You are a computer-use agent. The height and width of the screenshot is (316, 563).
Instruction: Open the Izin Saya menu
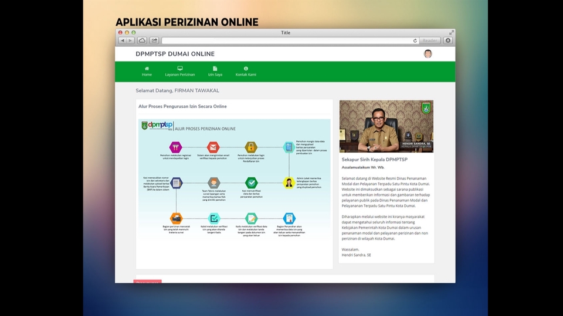pos(215,71)
